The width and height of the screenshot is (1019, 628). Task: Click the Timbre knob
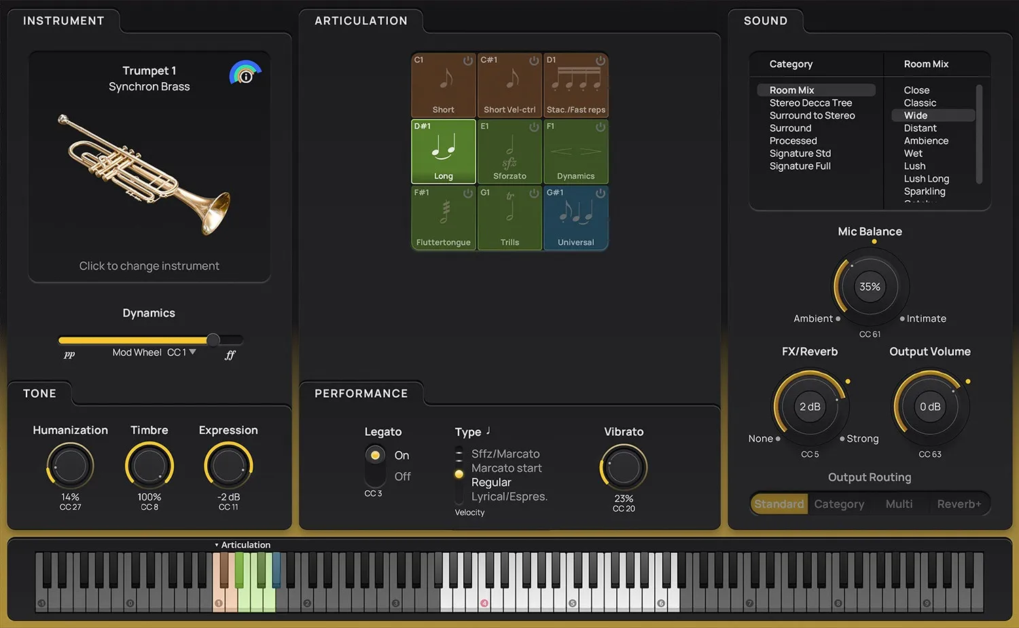[x=149, y=466]
